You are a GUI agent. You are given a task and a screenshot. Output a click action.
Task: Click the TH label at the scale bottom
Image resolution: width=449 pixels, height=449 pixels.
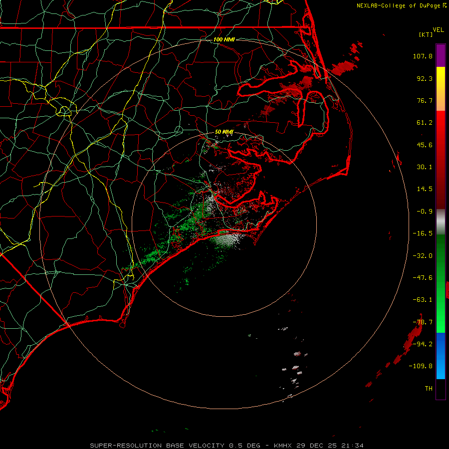pos(429,389)
